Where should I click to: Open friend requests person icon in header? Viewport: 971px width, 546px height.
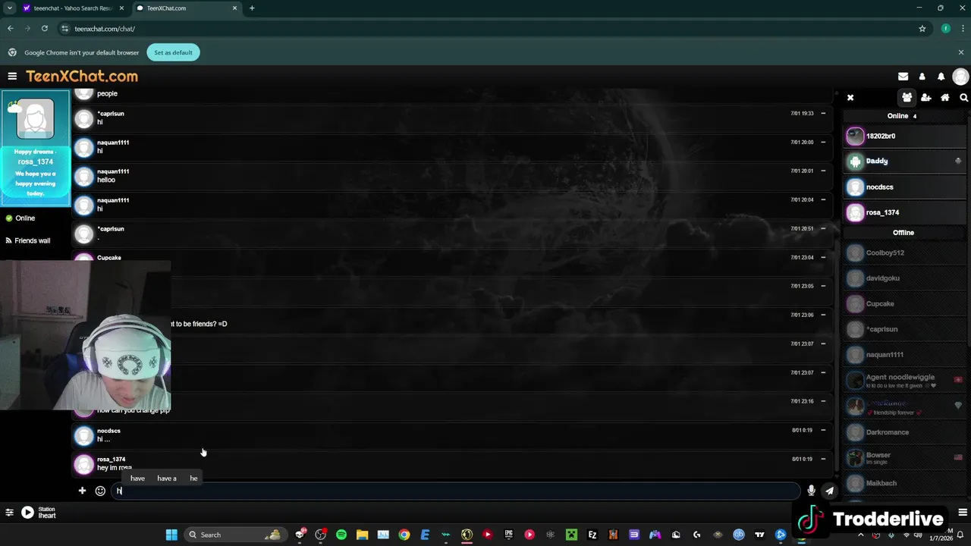click(x=922, y=77)
